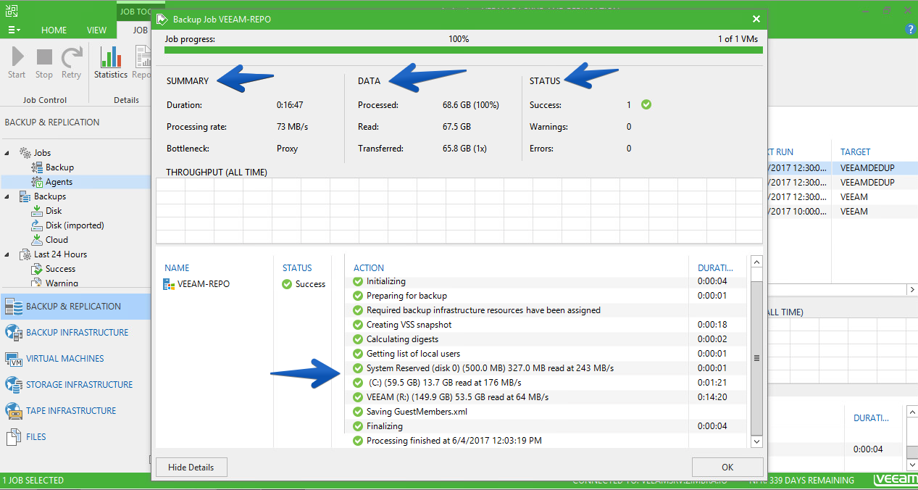Viewport: 918px width, 490px height.
Task: Click the Backup Infrastructure icon
Action: coord(14,333)
